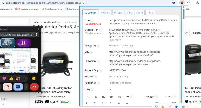The height and width of the screenshot is (108, 201).
Task: Click the $336.99 product price
Action: [42, 102]
